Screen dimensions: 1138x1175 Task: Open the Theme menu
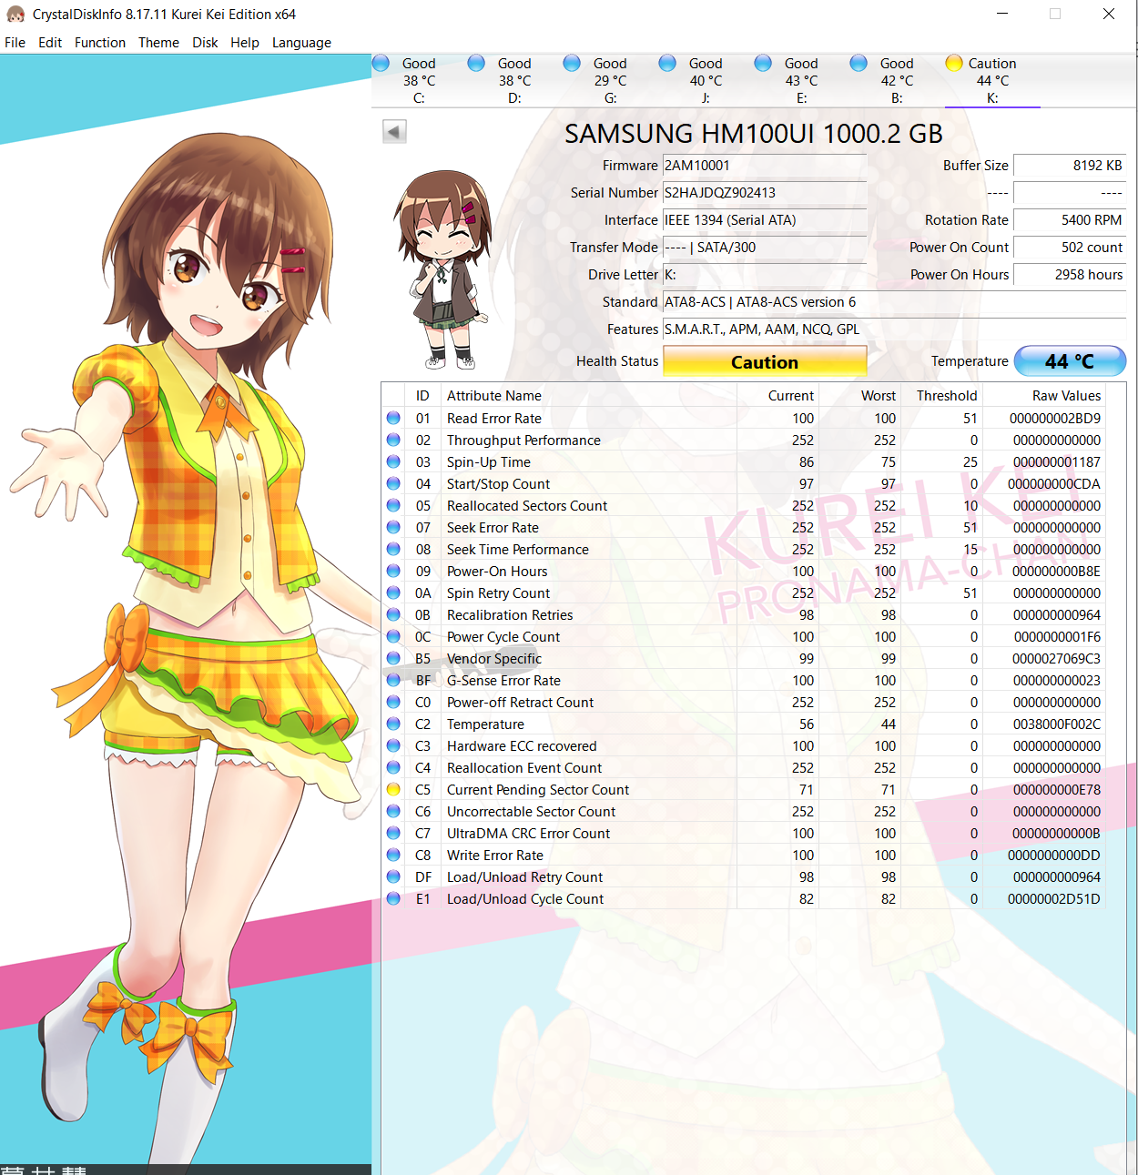158,43
